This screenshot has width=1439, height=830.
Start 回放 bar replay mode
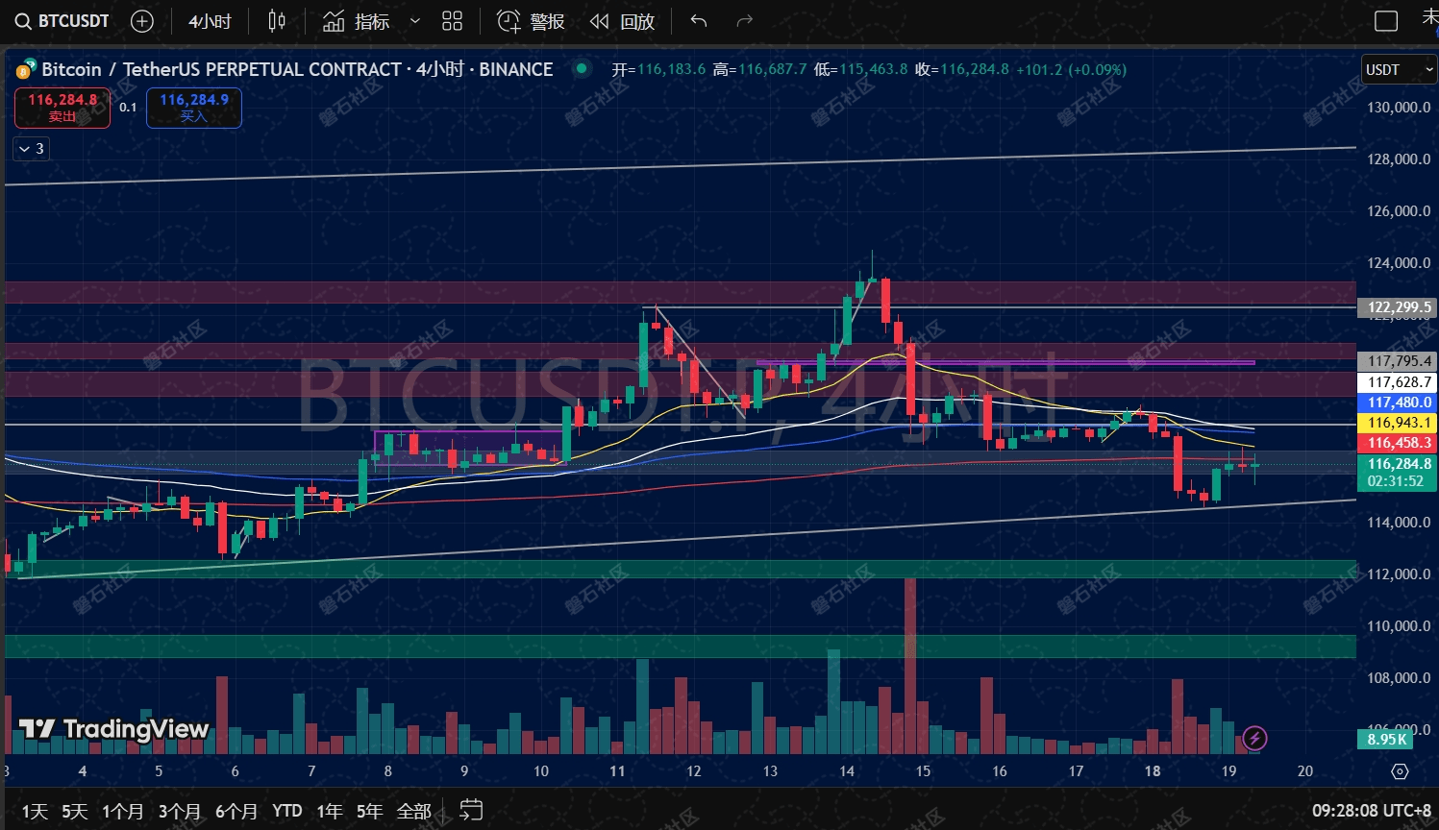point(622,21)
